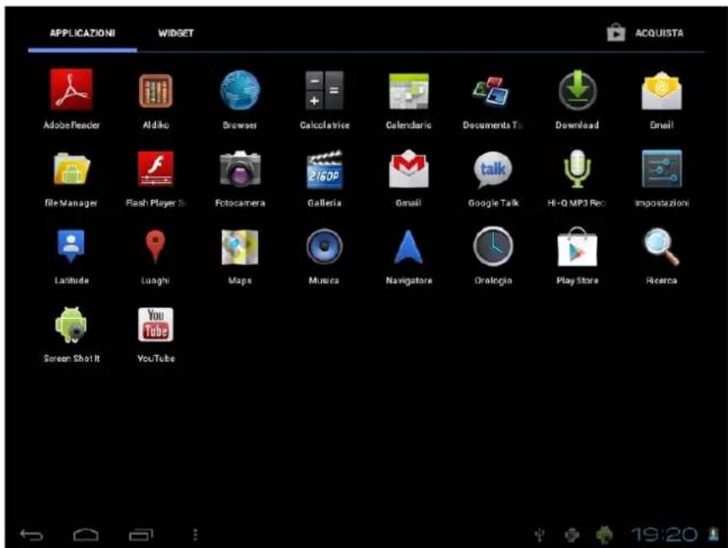Open the Browser app

240,90
